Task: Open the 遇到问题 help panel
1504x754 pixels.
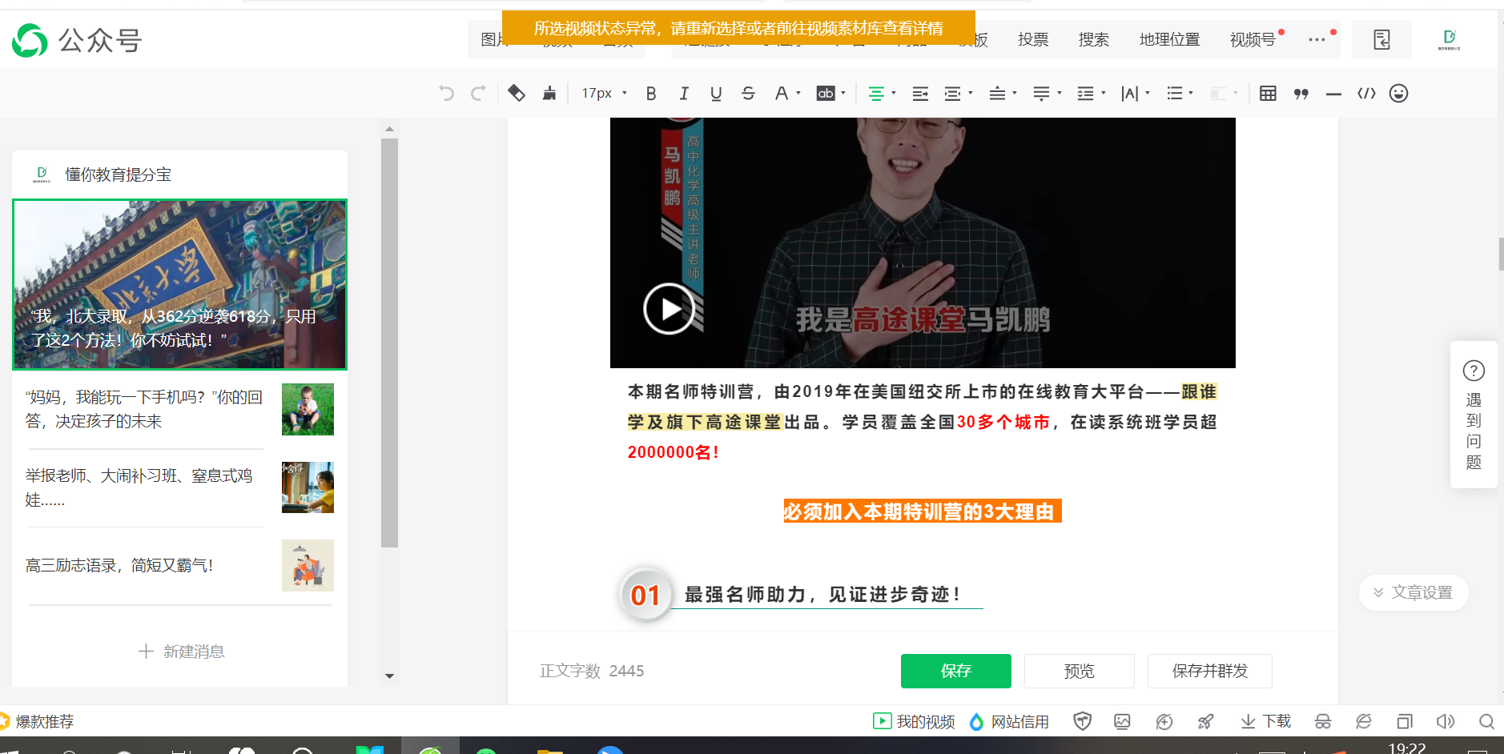Action: click(1474, 415)
